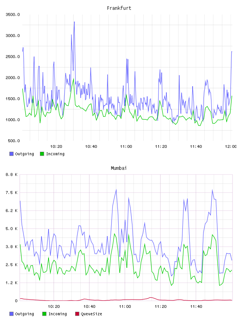Click 3000.0 y-axis value on Frankfurt chart
This screenshot has height=320, width=238.
(x=13, y=36)
